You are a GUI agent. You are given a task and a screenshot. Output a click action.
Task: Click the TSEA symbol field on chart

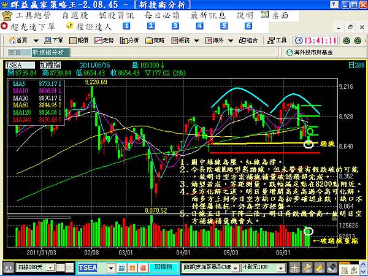pyautogui.click(x=20, y=65)
